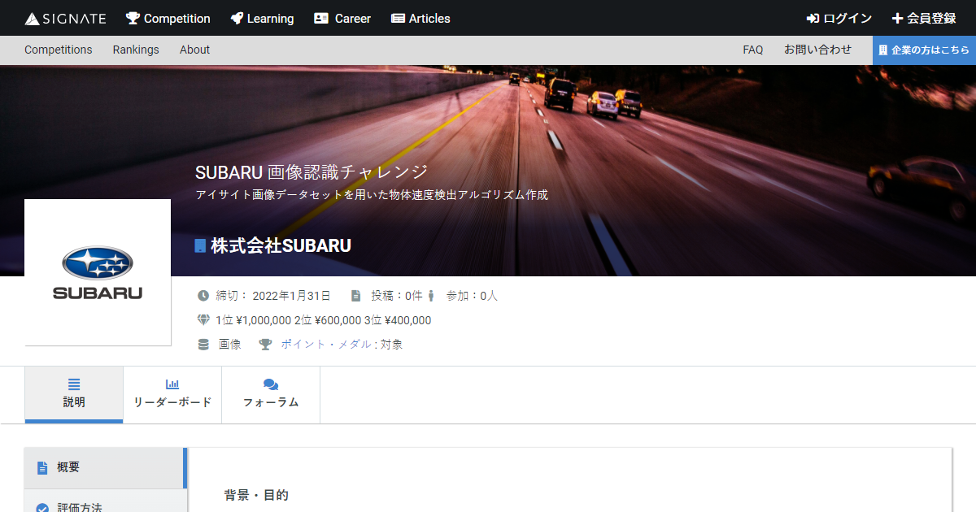This screenshot has height=512, width=976.
Task: Open the FAQ link
Action: tap(752, 50)
